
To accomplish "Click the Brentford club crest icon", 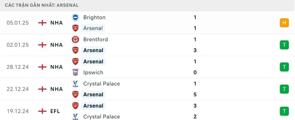I will (75, 40).
